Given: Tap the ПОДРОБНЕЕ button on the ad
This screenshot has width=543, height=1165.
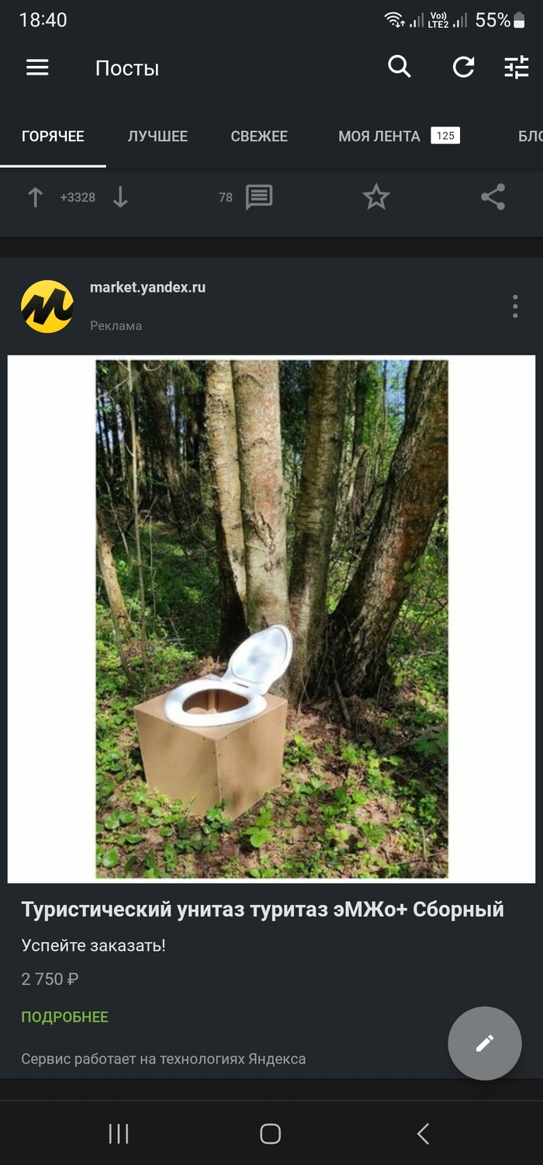Looking at the screenshot, I should (65, 1015).
